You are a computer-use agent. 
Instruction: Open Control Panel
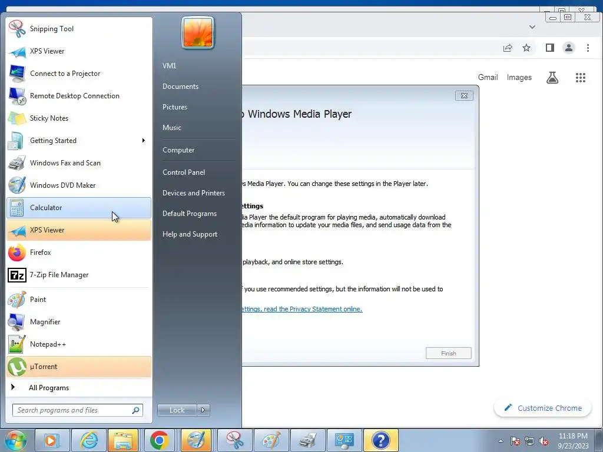184,172
